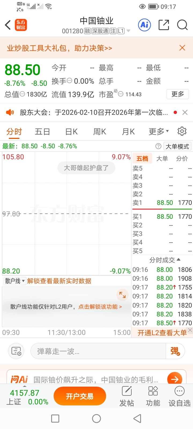Close the 开通L2 banner
The height and width of the screenshot is (429, 193).
pyautogui.click(x=190, y=330)
